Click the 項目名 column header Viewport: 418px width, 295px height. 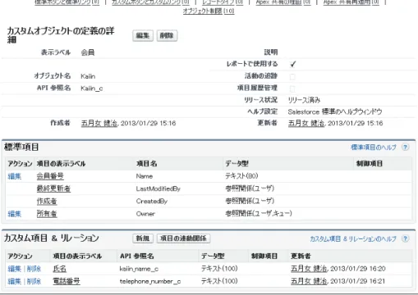tap(146, 164)
